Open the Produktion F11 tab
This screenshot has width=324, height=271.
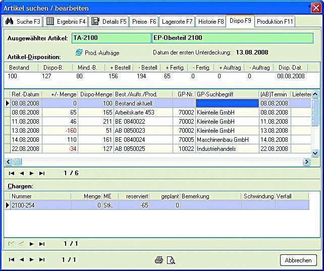coord(275,22)
